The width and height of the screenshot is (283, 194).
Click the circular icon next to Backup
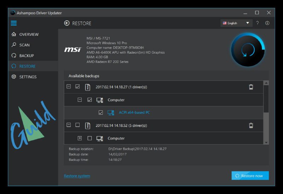14,55
